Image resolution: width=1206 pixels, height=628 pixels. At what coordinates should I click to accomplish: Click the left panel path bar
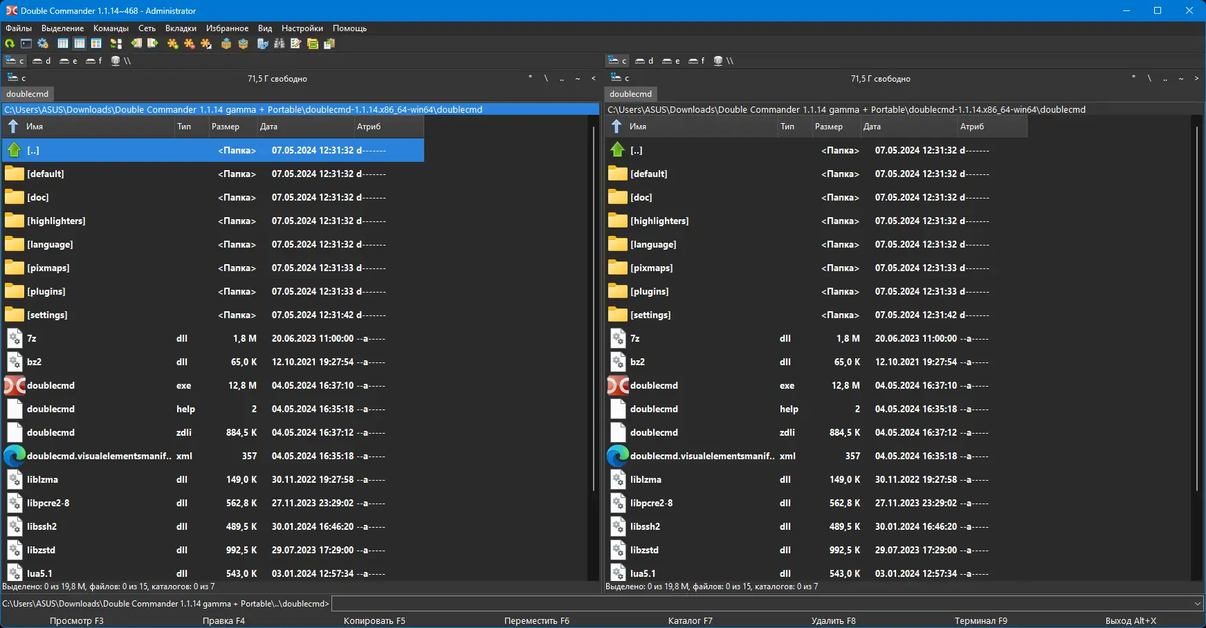pos(301,109)
